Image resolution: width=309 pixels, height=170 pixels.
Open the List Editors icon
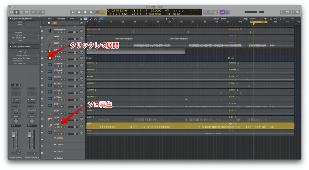pyautogui.click(x=282, y=12)
